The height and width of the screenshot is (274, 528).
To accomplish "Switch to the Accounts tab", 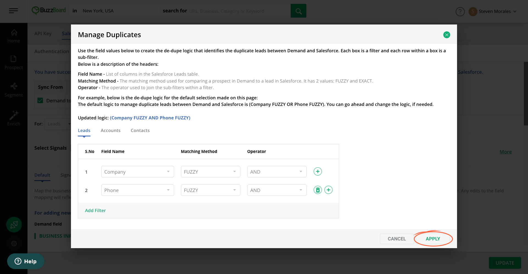I will (111, 130).
